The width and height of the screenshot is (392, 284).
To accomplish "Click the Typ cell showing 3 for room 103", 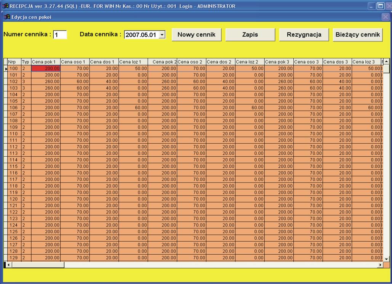I will coord(26,88).
